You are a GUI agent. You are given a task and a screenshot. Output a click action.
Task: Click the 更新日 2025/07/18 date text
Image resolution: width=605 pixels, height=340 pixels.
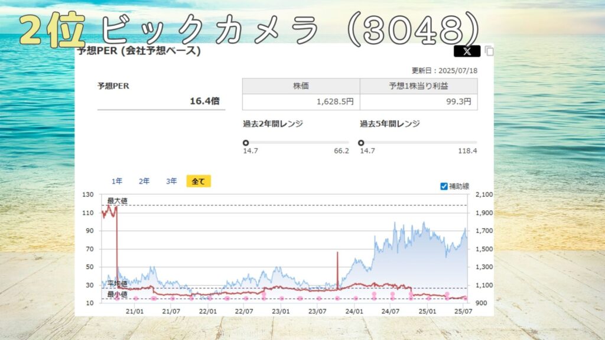click(x=445, y=71)
